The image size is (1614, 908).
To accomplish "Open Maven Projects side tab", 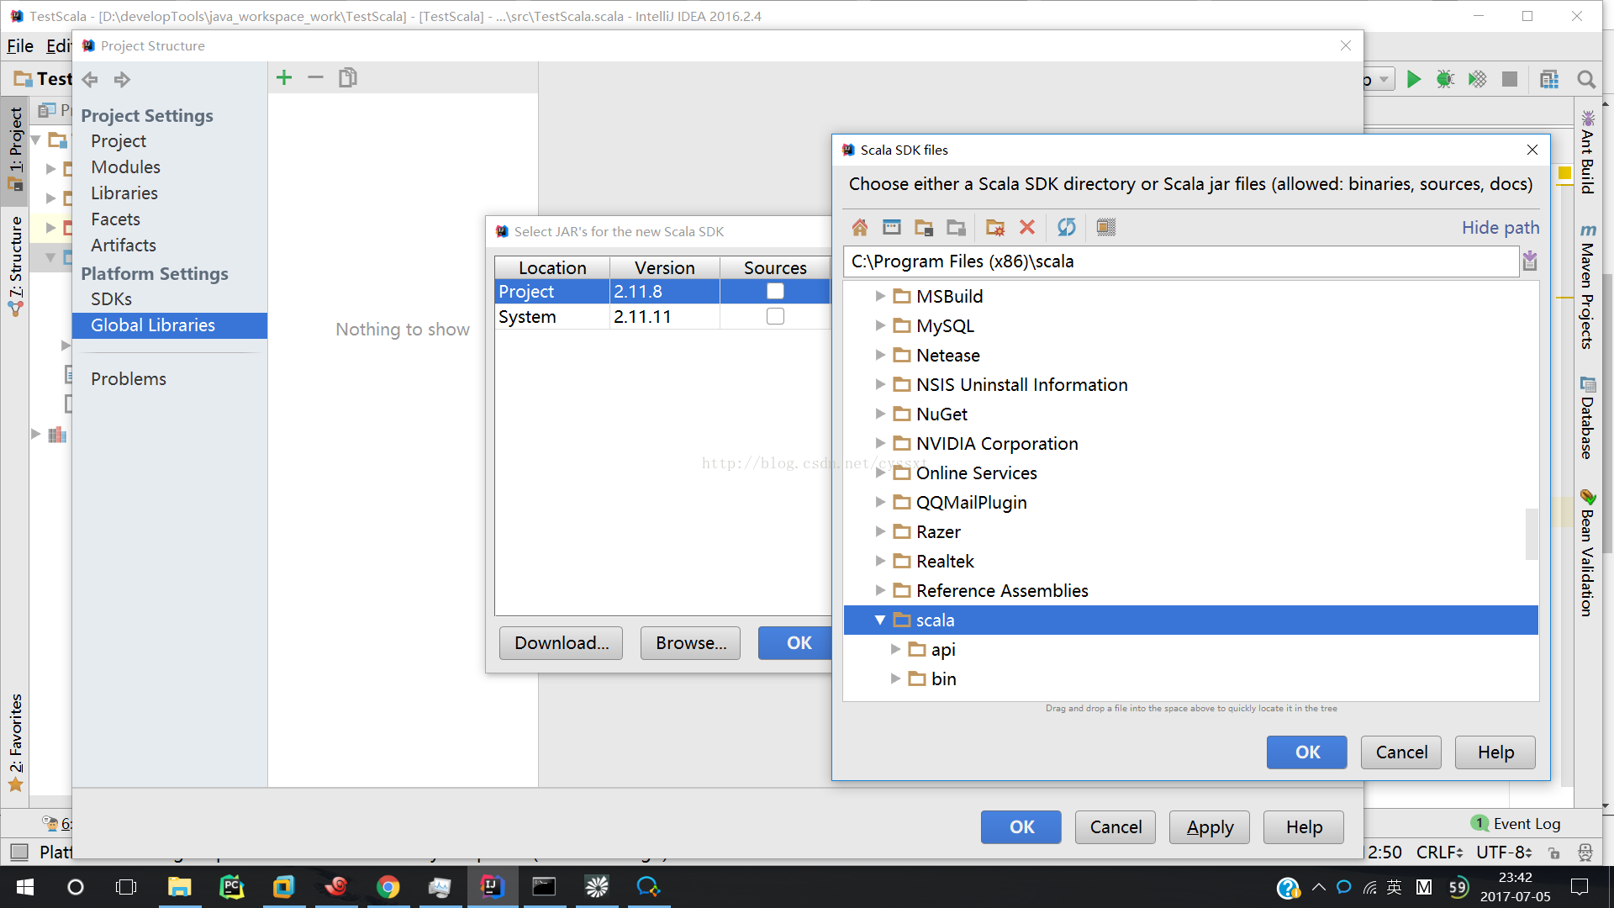I will click(x=1587, y=286).
